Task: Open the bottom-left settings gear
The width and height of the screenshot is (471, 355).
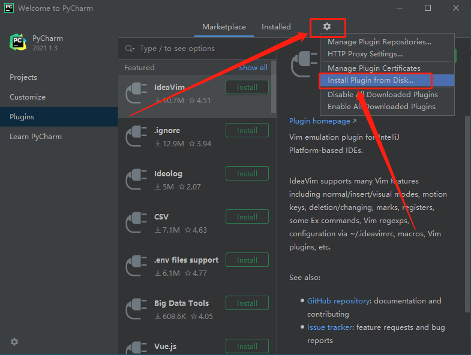Action: point(14,341)
